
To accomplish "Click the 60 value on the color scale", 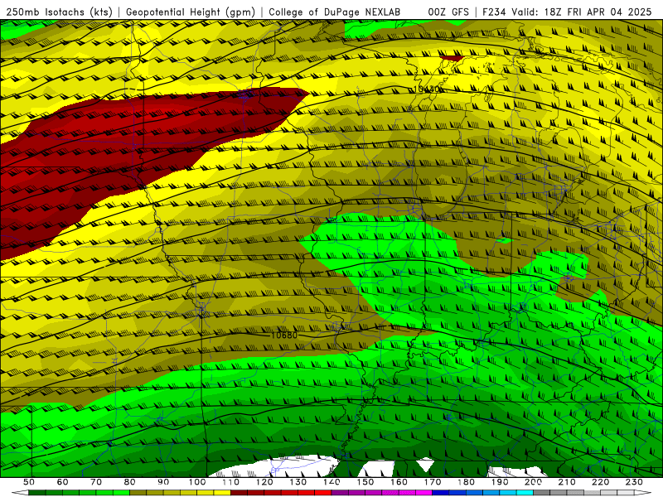I will [x=62, y=482].
